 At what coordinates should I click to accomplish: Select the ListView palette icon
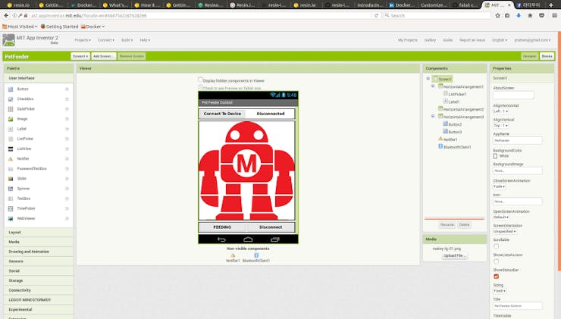coord(11,149)
